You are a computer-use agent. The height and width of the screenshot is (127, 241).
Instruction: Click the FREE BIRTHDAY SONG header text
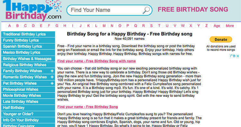(193, 10)
